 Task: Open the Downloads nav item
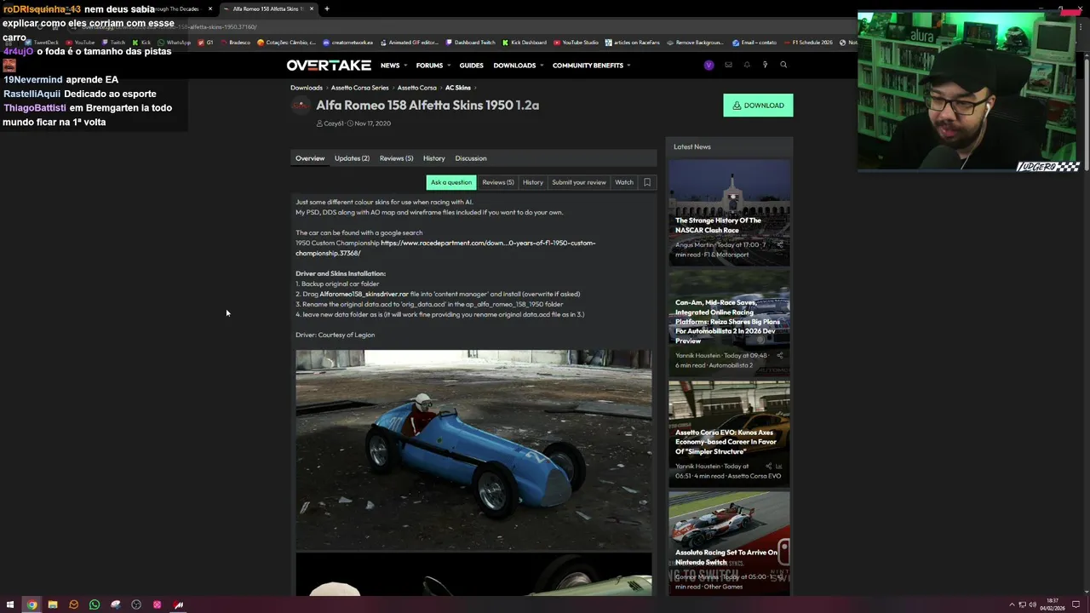[514, 66]
